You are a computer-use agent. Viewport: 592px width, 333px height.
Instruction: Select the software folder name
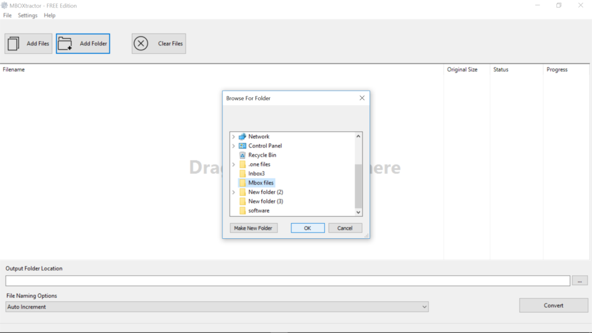pos(259,210)
